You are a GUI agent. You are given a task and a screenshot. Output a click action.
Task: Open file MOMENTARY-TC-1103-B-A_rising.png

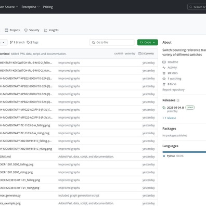coord(24,133)
